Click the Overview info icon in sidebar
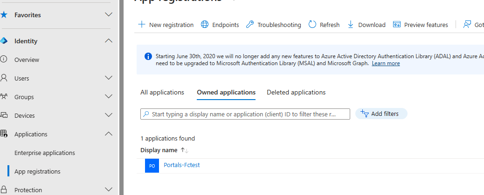Screen dimensions: 484x195 [x=3, y=59]
